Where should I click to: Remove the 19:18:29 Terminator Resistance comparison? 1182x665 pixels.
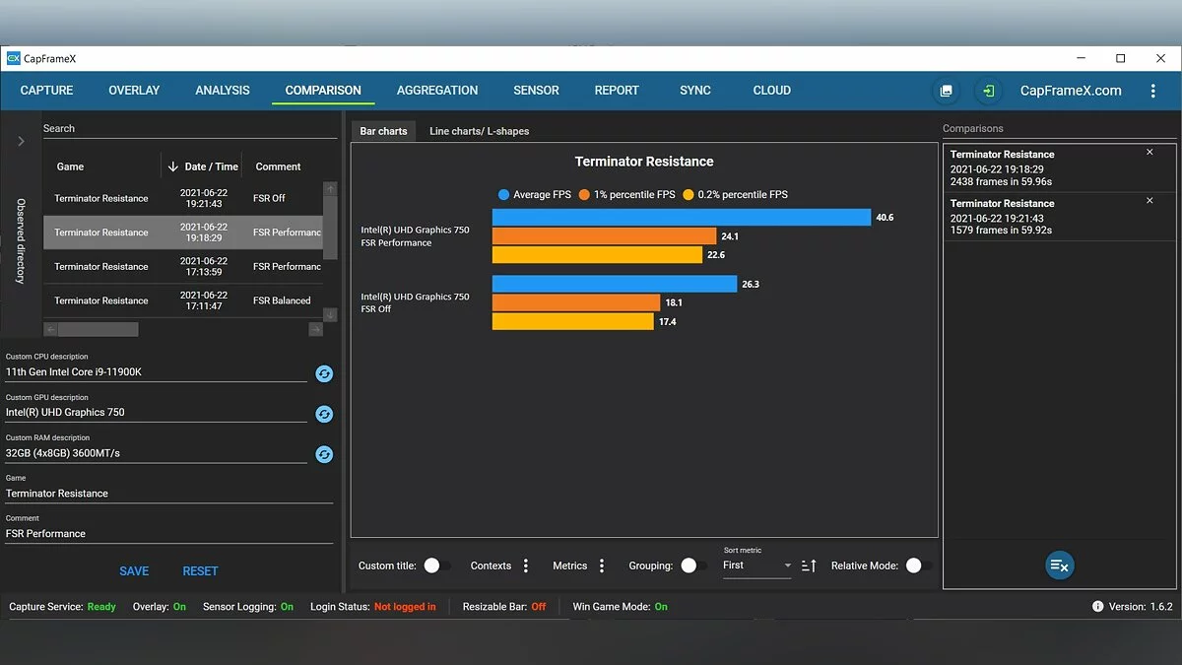pos(1149,153)
